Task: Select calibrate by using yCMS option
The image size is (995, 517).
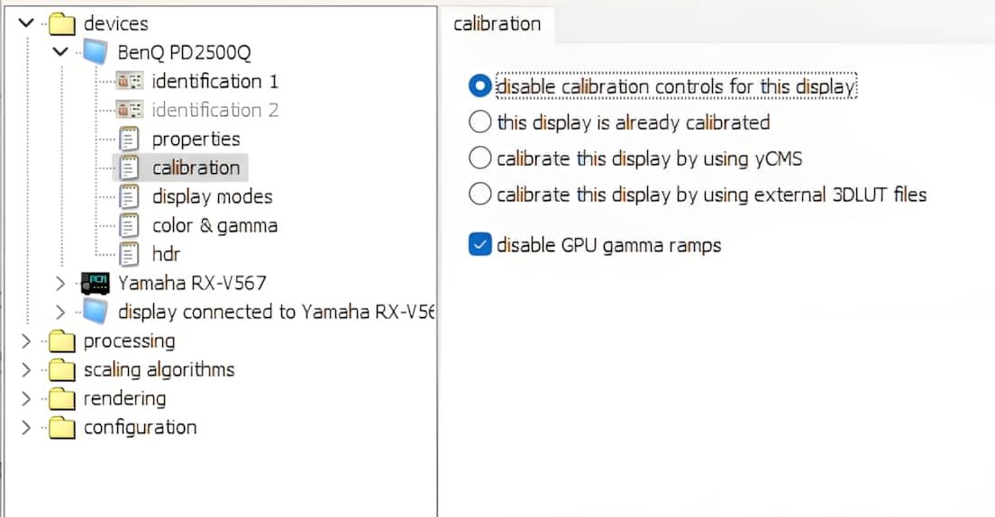Action: pyautogui.click(x=481, y=159)
